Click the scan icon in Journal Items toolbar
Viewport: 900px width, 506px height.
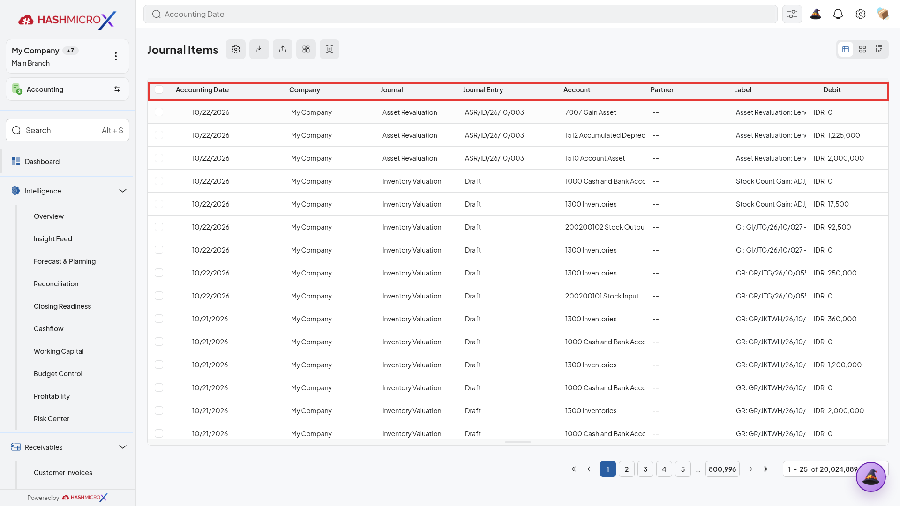[x=330, y=49]
